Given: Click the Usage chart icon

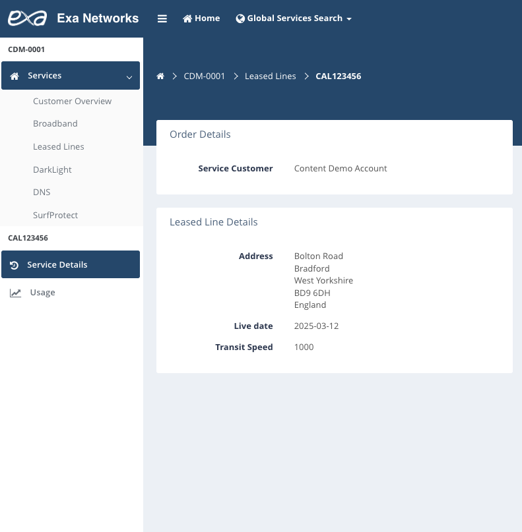Looking at the screenshot, I should click(15, 293).
